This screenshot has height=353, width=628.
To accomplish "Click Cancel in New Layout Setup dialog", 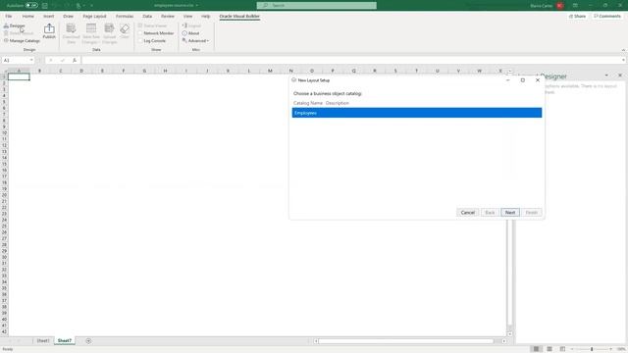I will (467, 213).
